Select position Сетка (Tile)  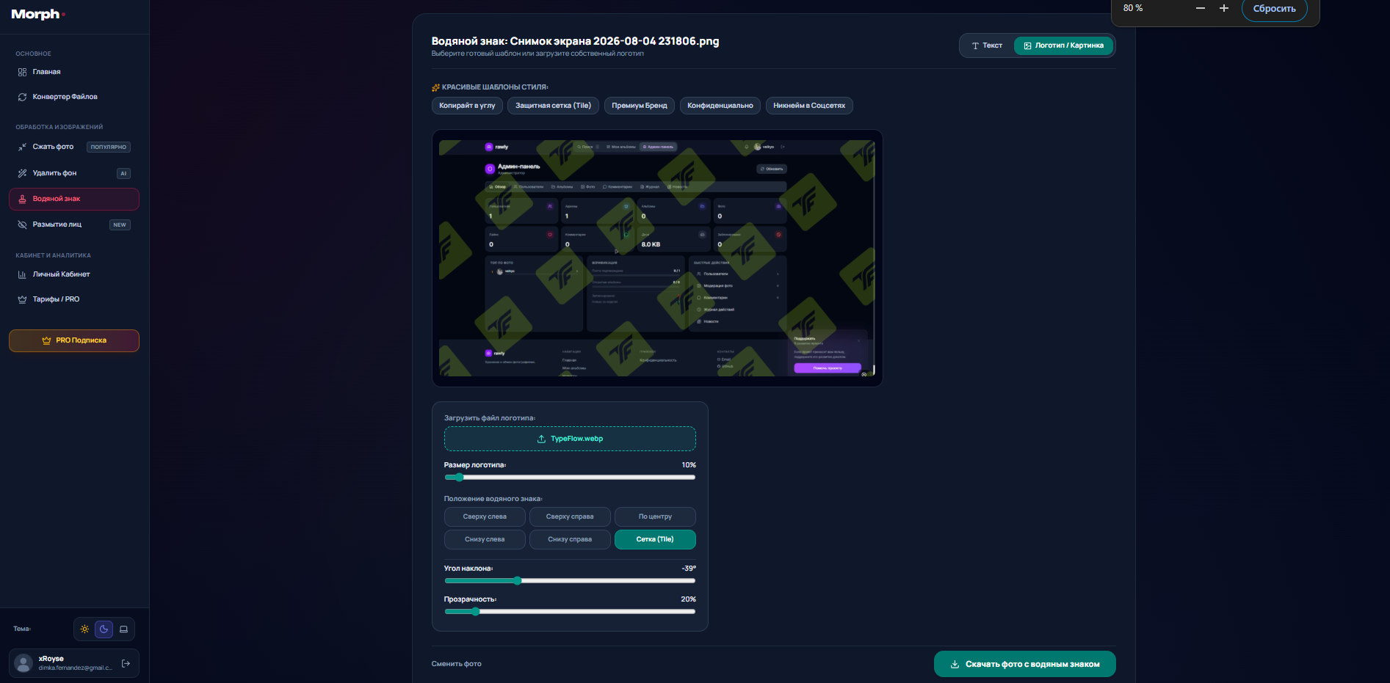pyautogui.click(x=655, y=539)
